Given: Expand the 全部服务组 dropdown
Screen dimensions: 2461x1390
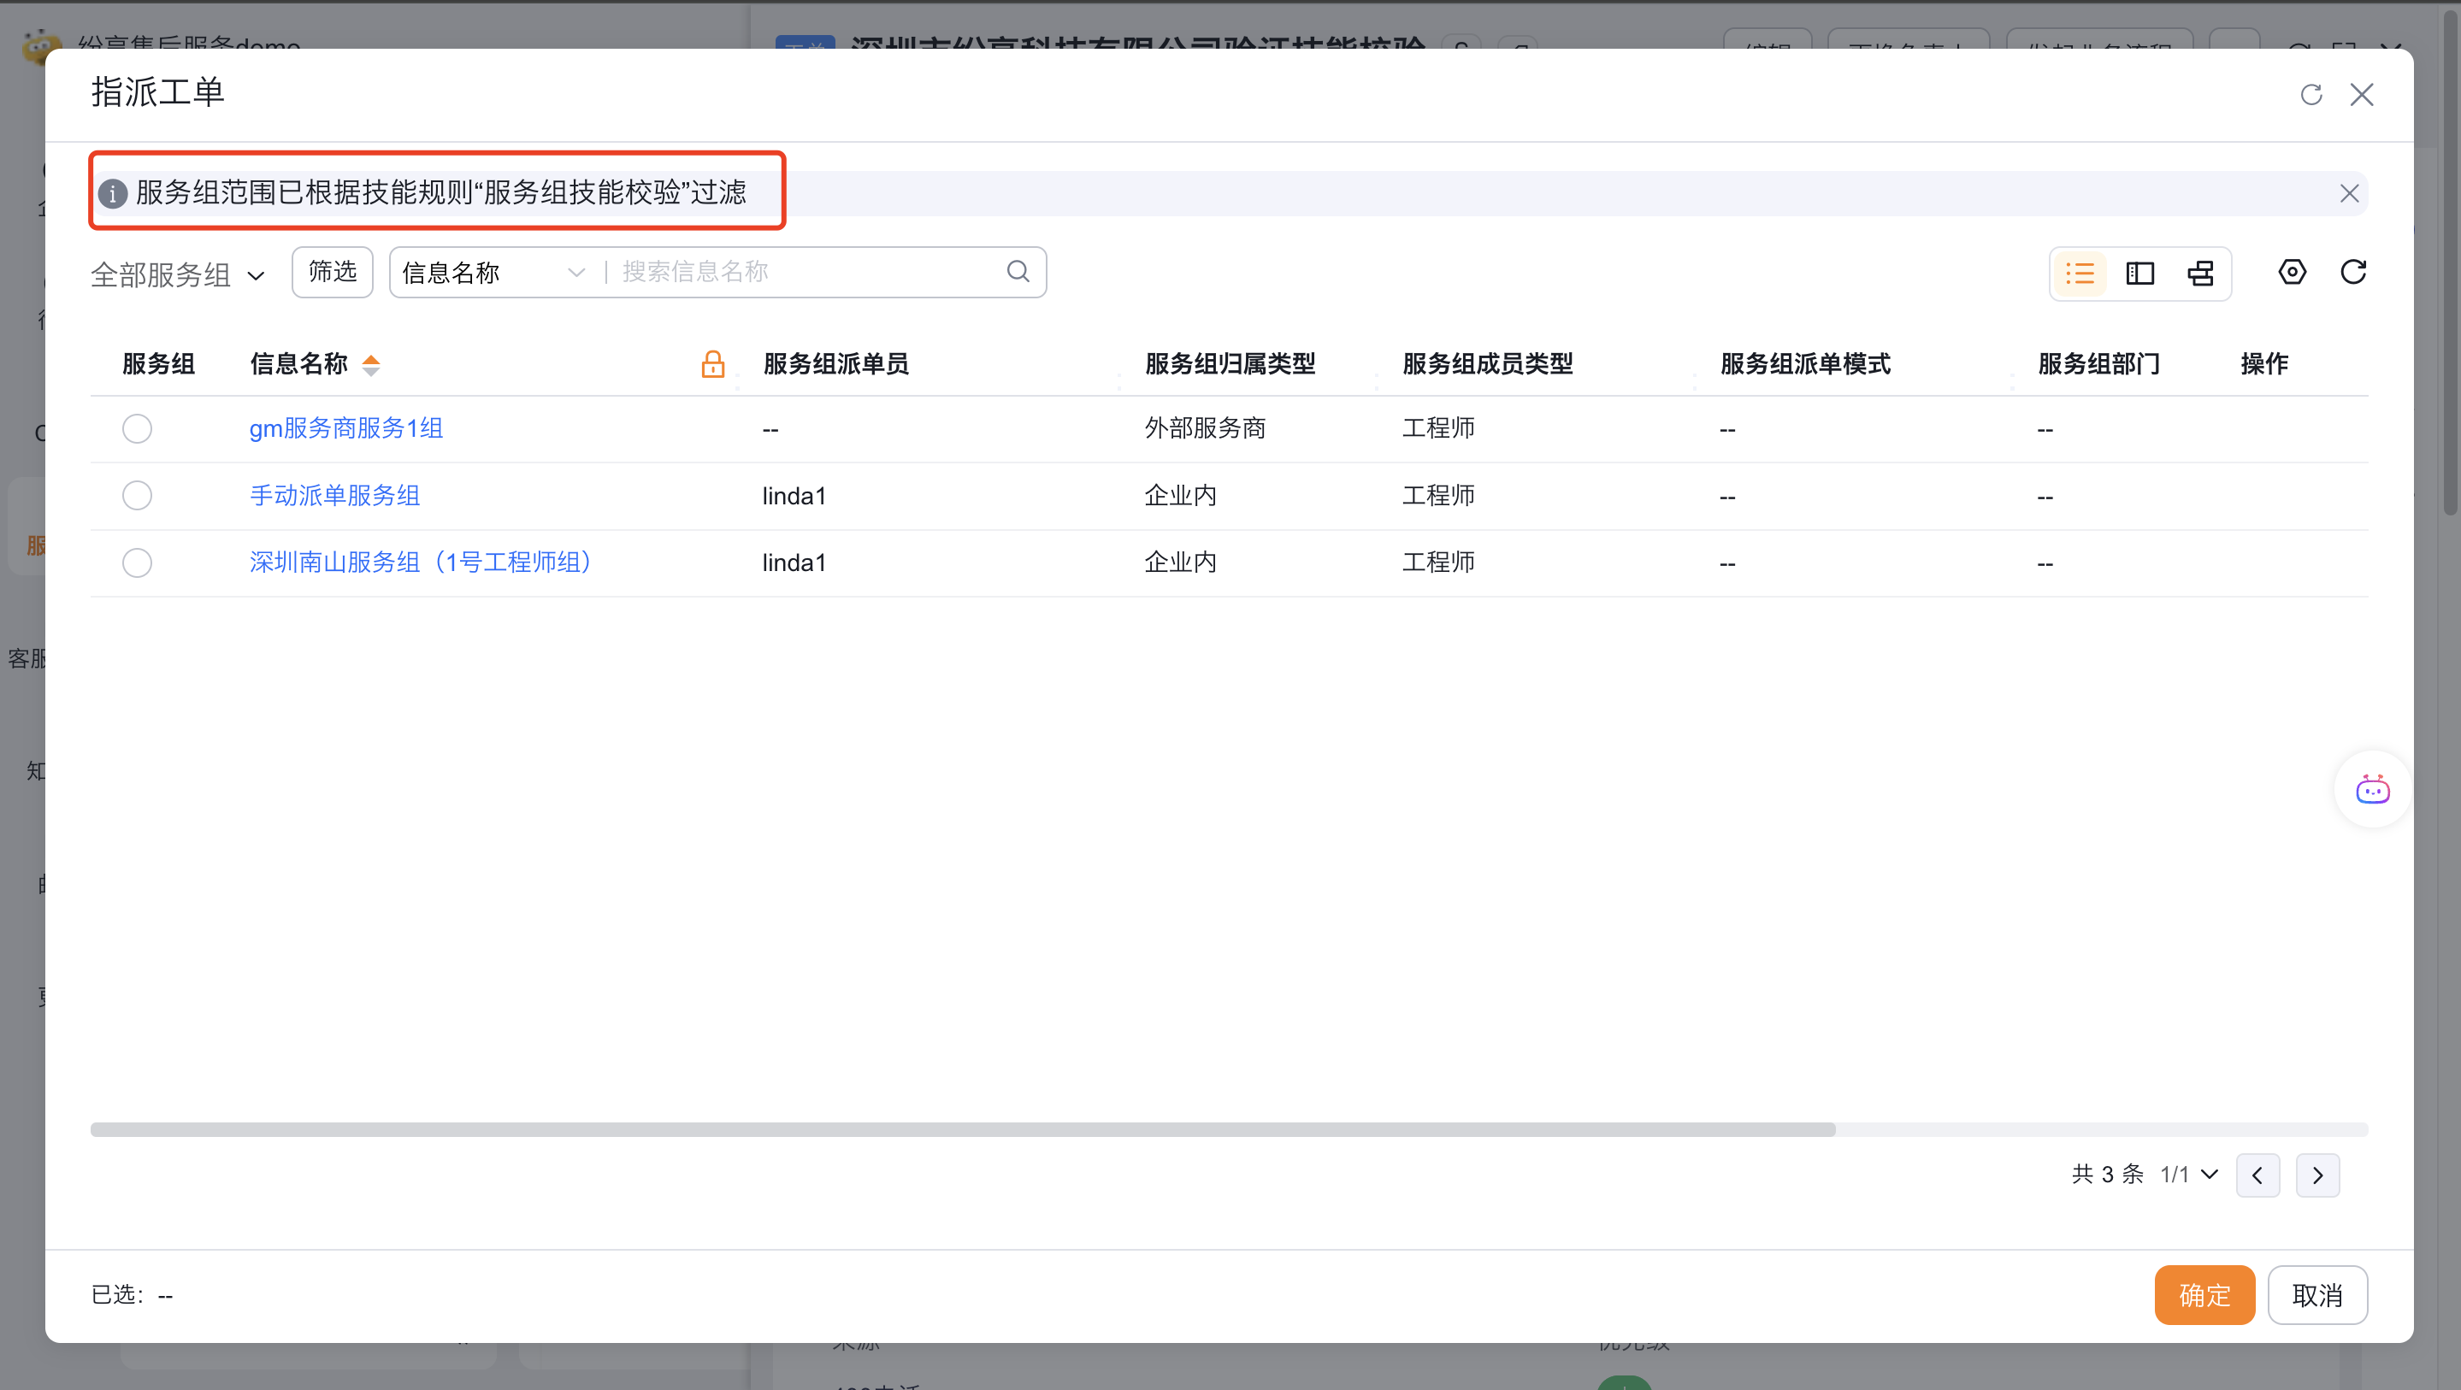Looking at the screenshot, I should (178, 275).
